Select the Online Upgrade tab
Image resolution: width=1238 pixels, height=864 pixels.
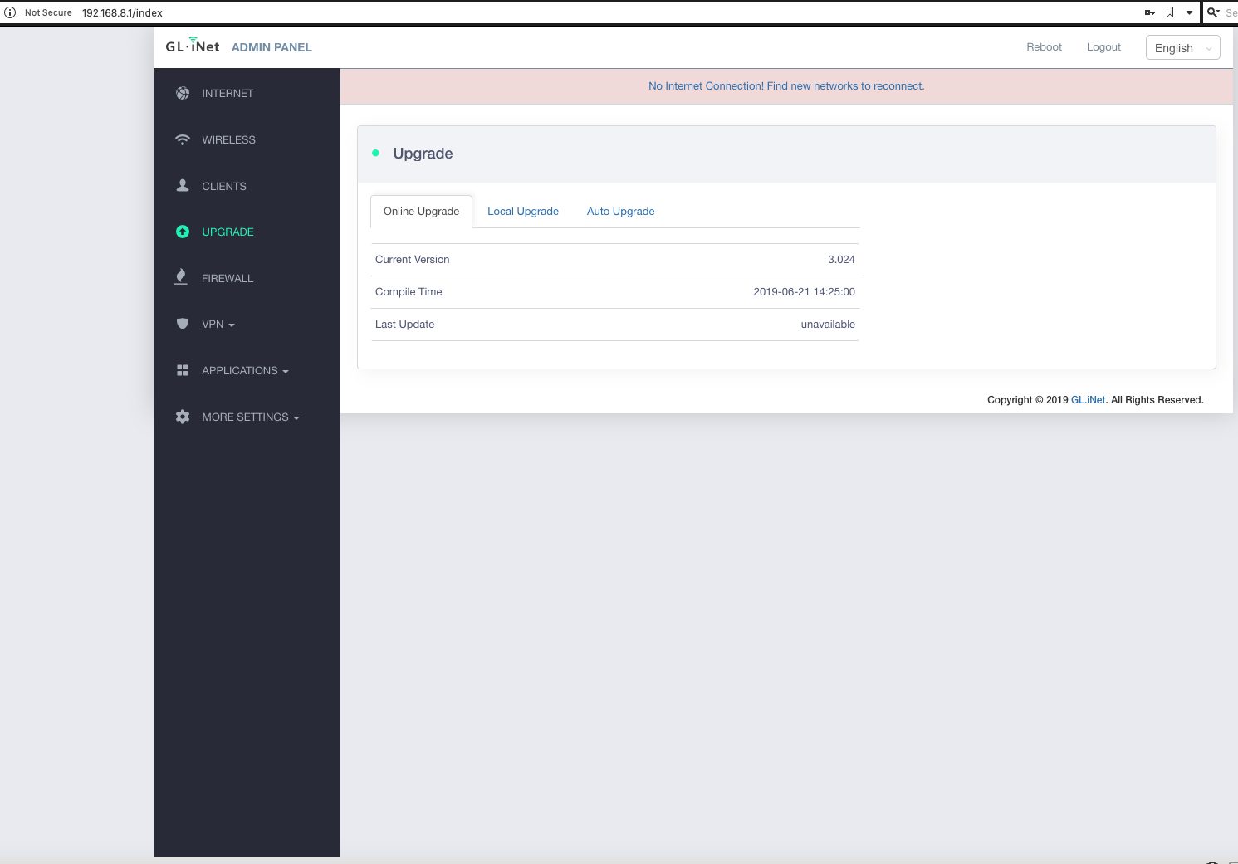tap(421, 212)
